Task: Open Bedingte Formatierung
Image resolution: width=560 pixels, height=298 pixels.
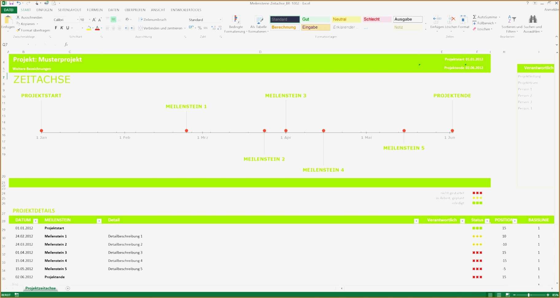Action: [x=236, y=23]
